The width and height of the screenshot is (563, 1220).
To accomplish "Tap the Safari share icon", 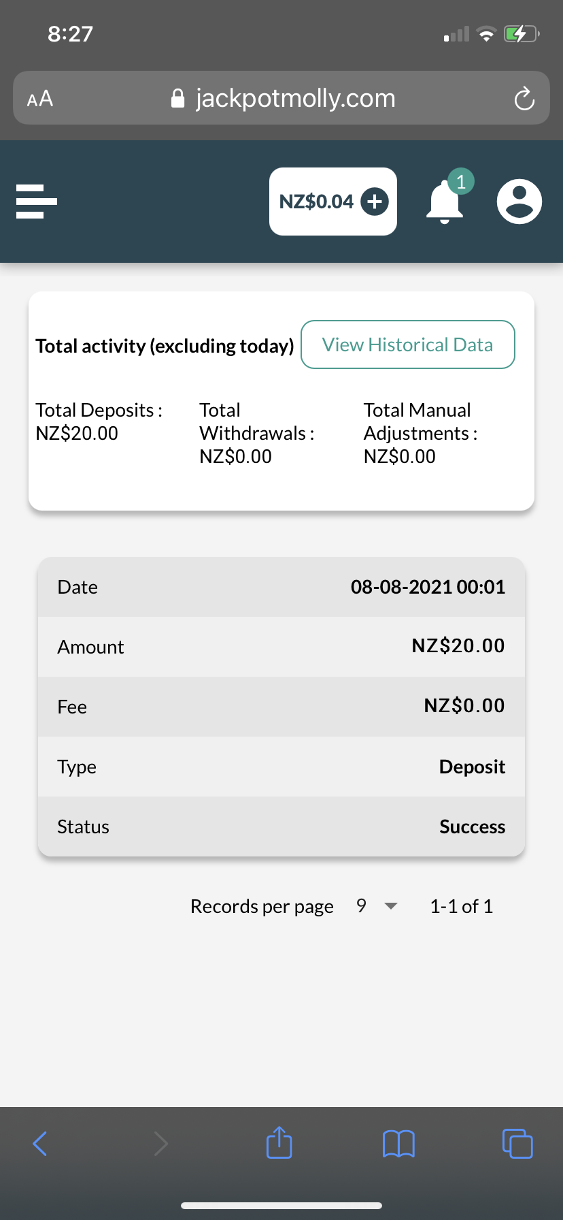I will (x=279, y=1143).
